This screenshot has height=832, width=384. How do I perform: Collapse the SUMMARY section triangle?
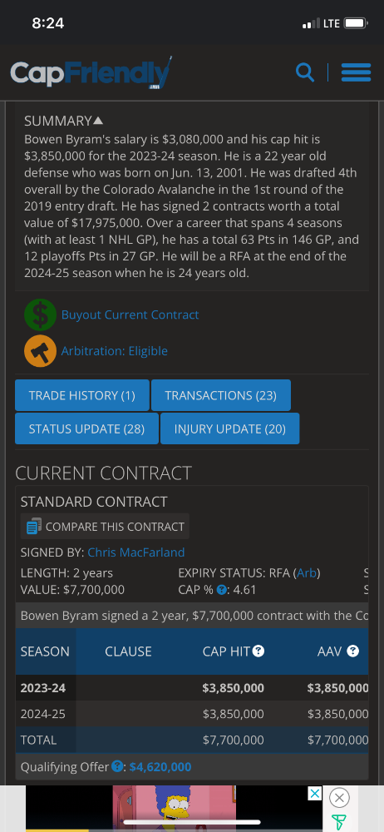click(98, 121)
